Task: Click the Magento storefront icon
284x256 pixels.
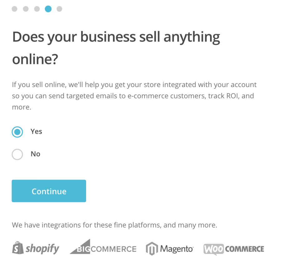Action: 152,248
